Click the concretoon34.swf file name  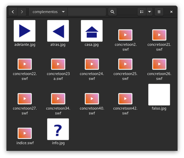pos(58,111)
